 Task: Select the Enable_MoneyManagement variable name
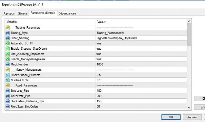(28, 59)
